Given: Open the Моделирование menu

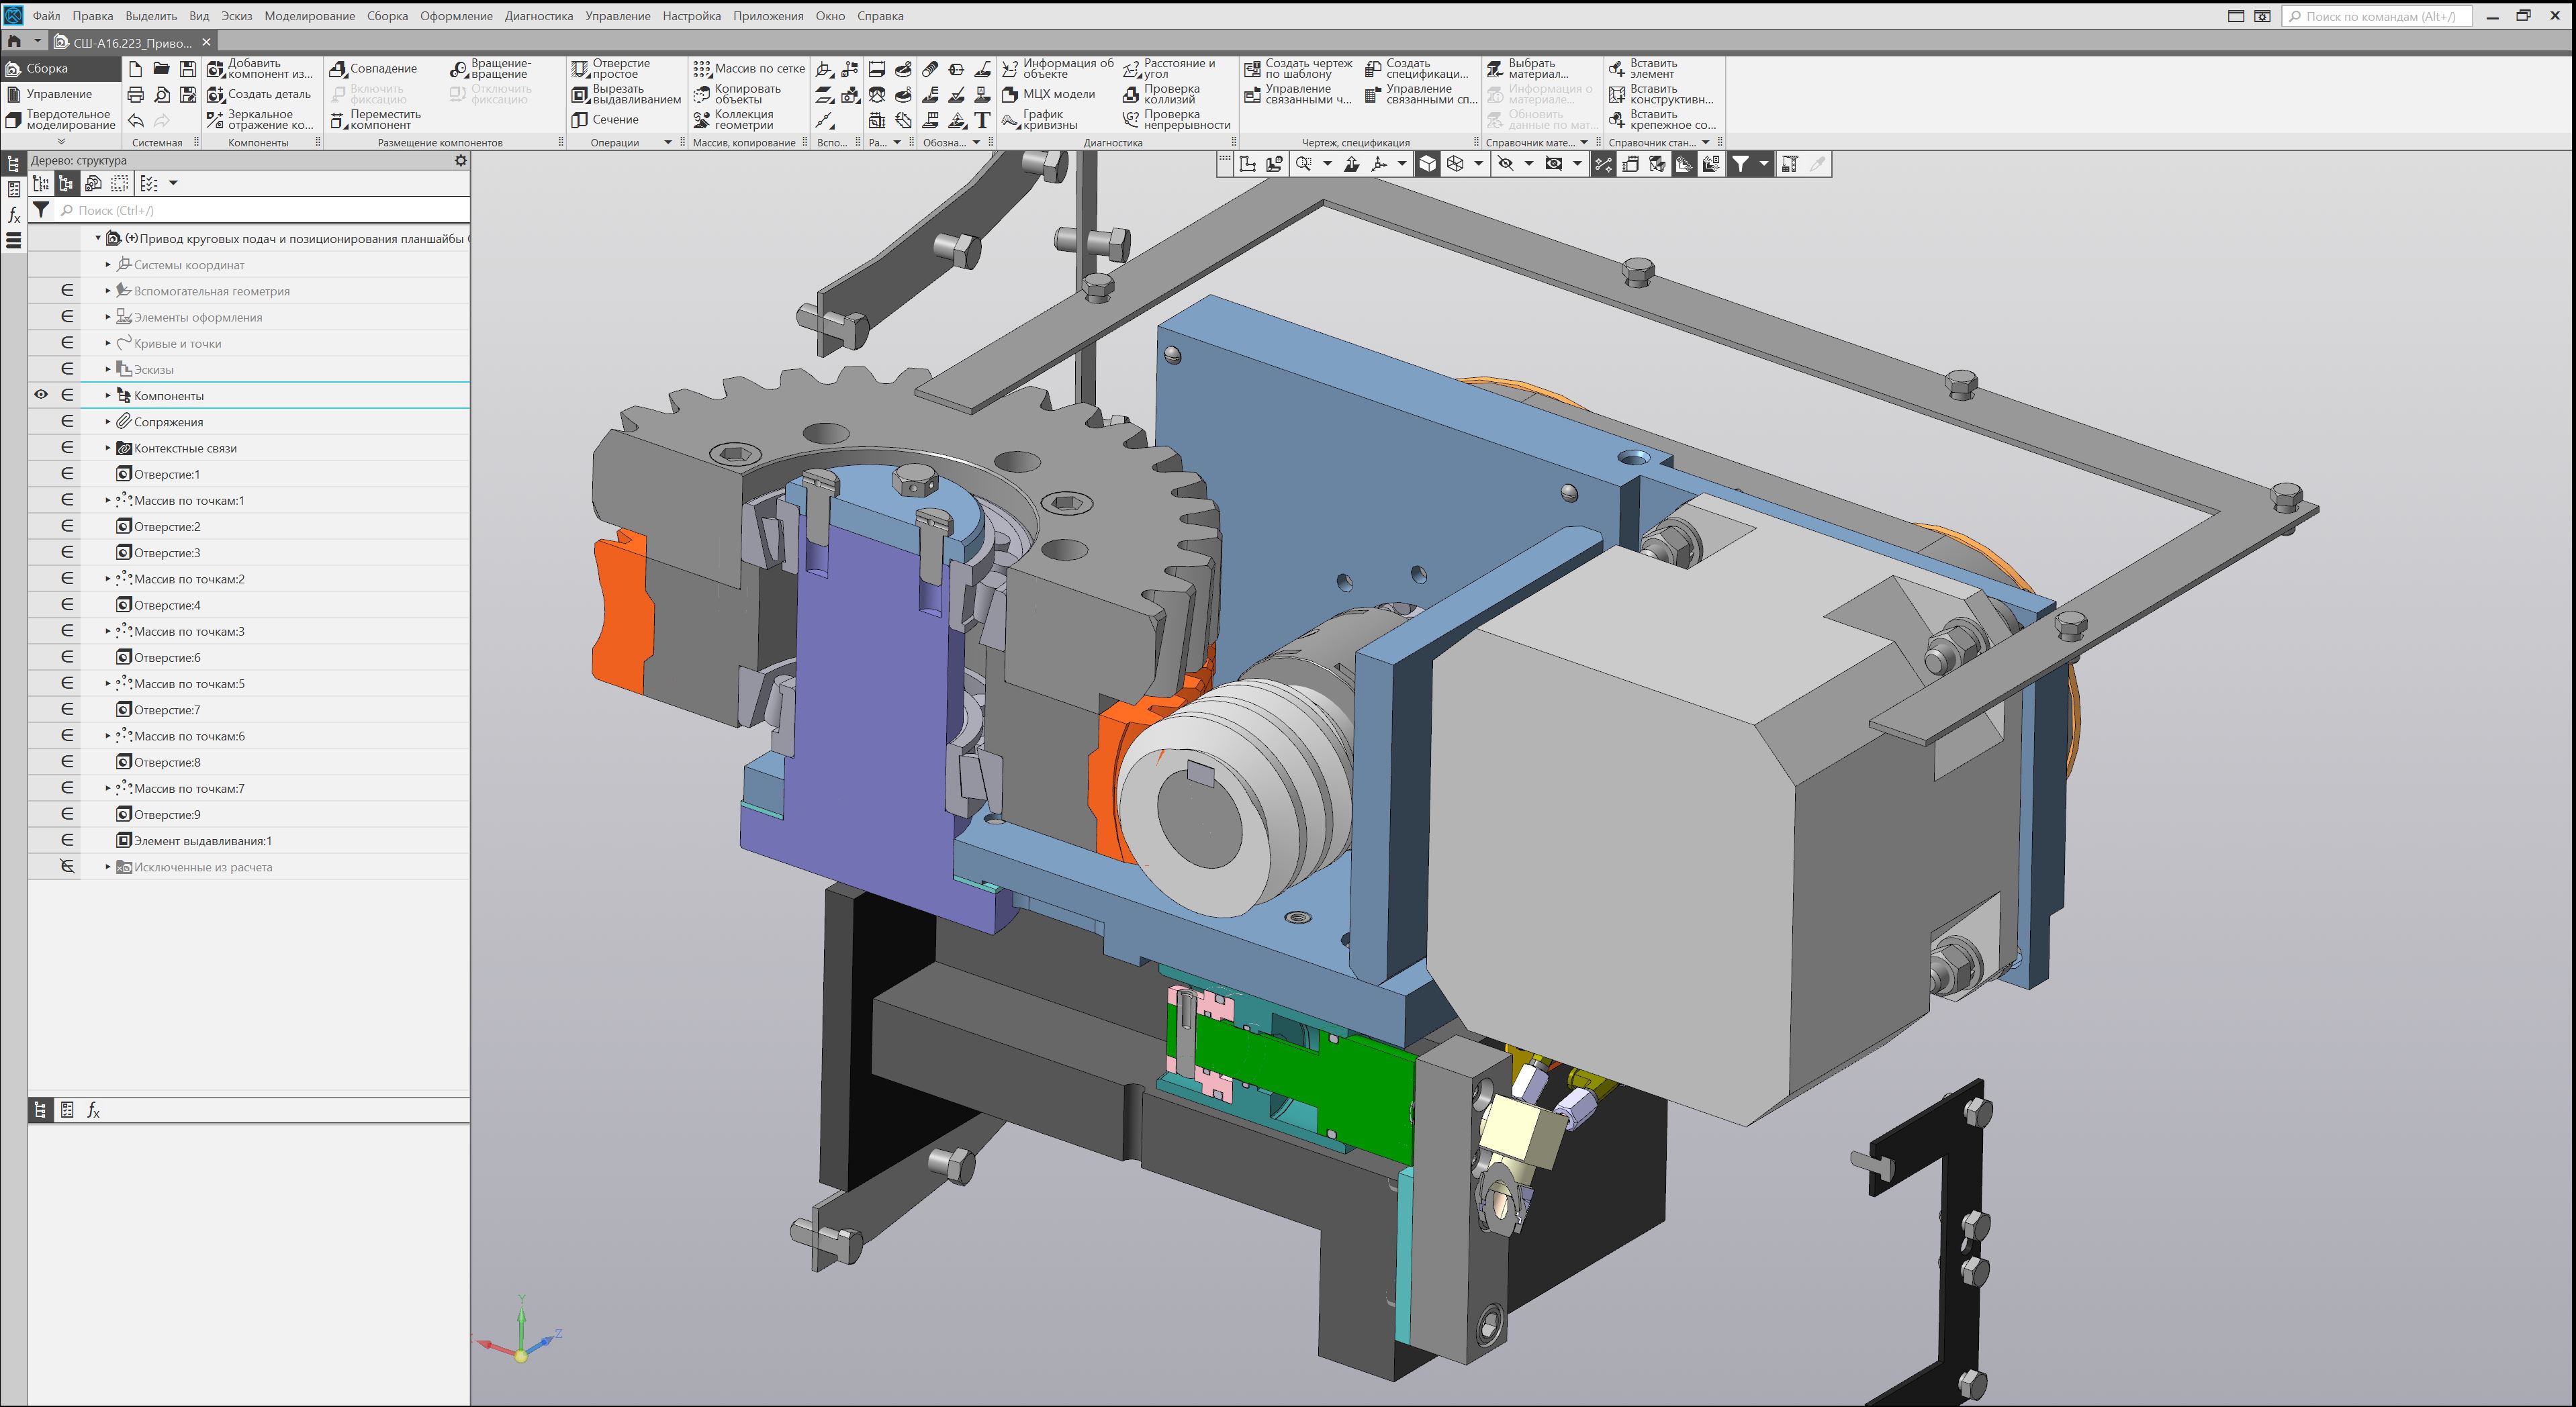Looking at the screenshot, I should [309, 16].
